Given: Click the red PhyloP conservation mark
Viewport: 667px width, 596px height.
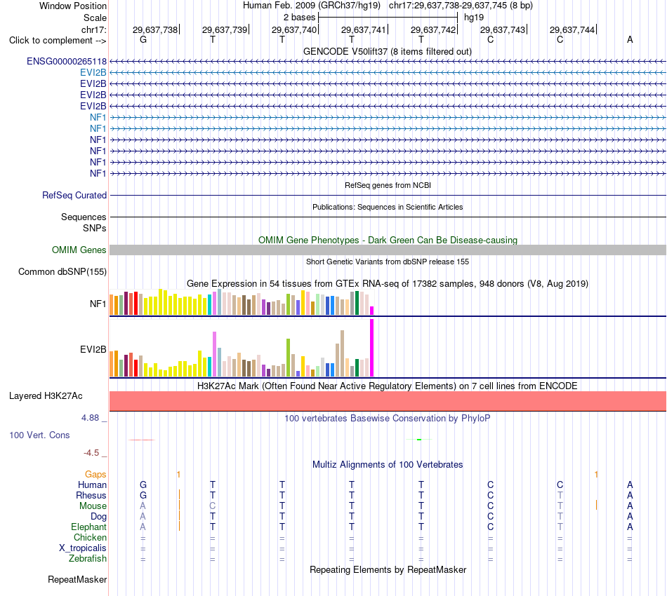Looking at the screenshot, I should pos(142,440).
